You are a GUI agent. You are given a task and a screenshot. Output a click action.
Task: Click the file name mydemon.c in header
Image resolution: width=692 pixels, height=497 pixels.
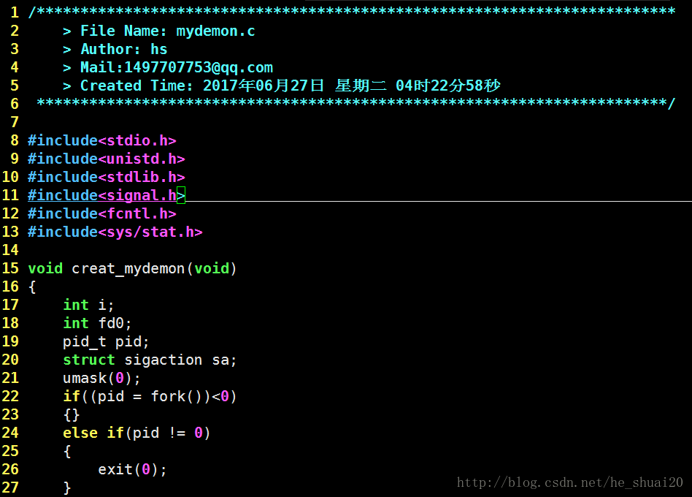[215, 31]
